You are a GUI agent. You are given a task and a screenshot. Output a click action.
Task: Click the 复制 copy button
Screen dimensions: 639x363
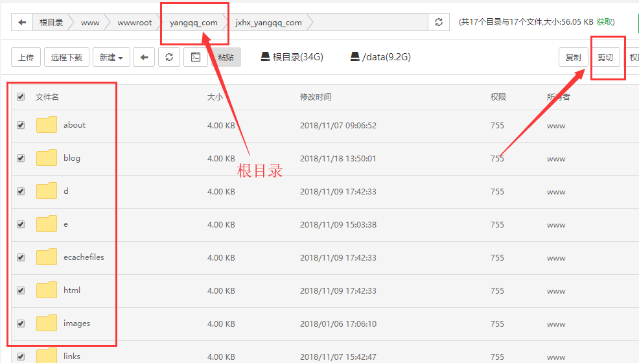click(573, 57)
